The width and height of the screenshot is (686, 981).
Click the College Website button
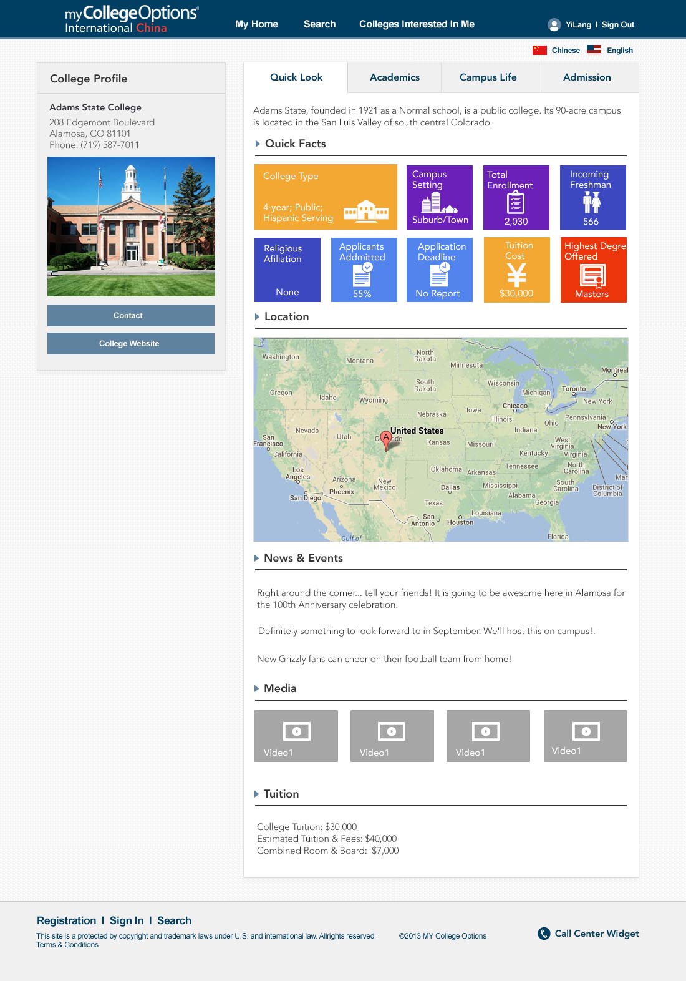point(131,343)
